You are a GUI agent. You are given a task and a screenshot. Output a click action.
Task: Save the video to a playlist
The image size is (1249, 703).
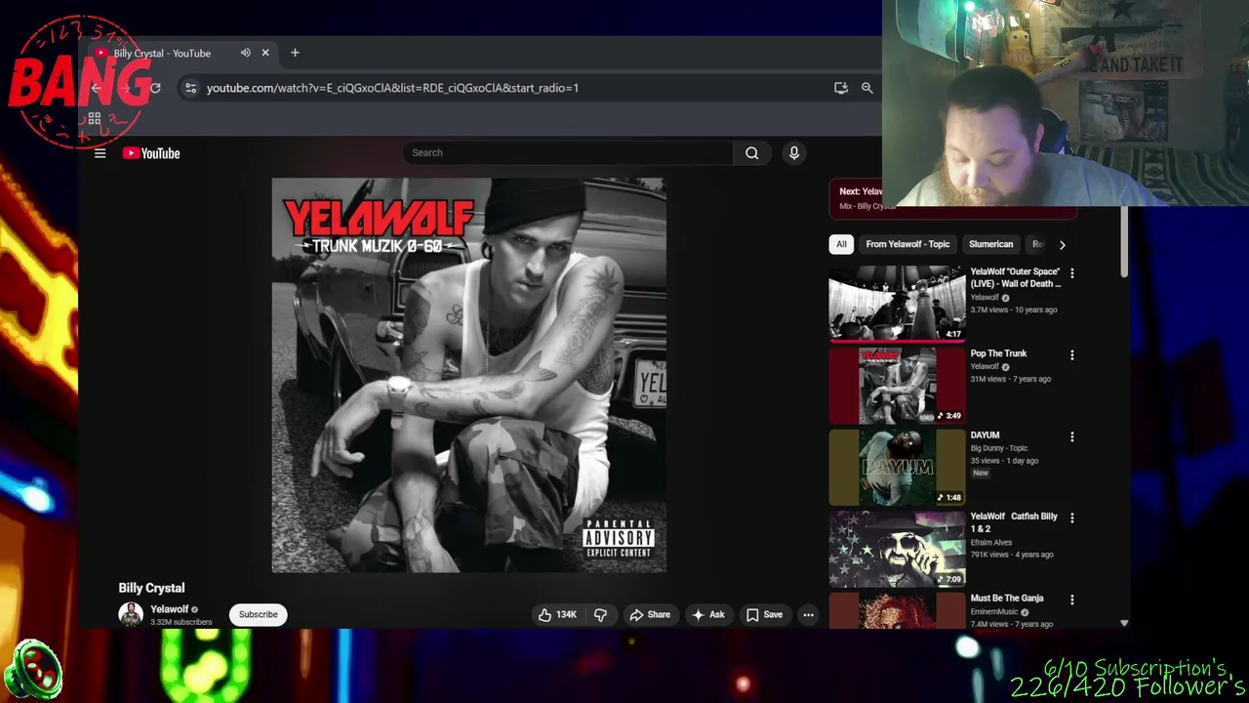pos(764,615)
